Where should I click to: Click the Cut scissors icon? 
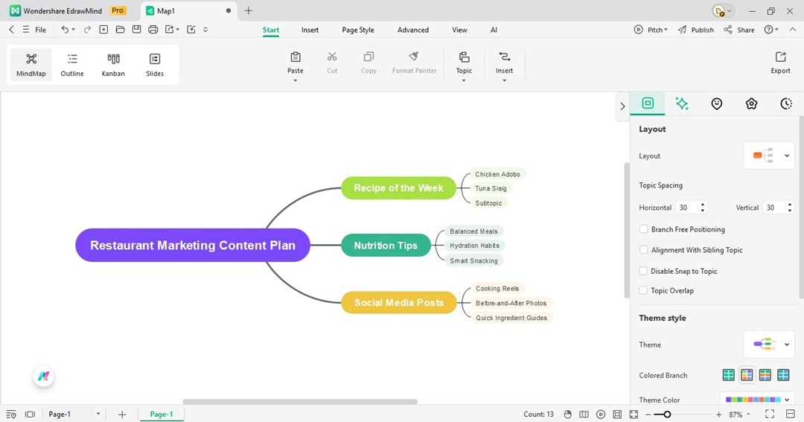point(332,57)
